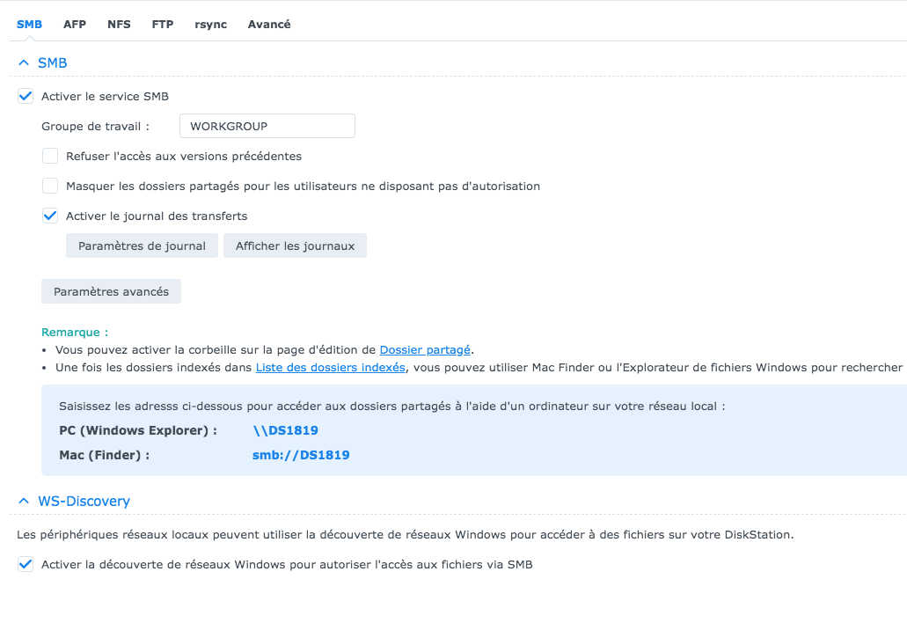Switch to the AFP tab
Screen dimensions: 907x623
pyautogui.click(x=75, y=25)
